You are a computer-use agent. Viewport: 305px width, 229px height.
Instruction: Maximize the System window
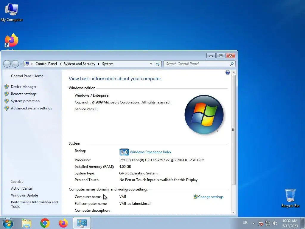(x=221, y=56)
